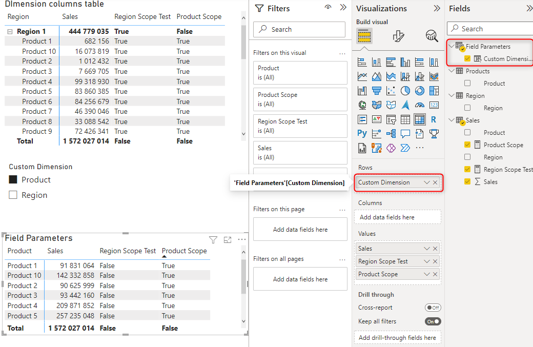Insert an R script visual
533x347 pixels.
tap(434, 119)
